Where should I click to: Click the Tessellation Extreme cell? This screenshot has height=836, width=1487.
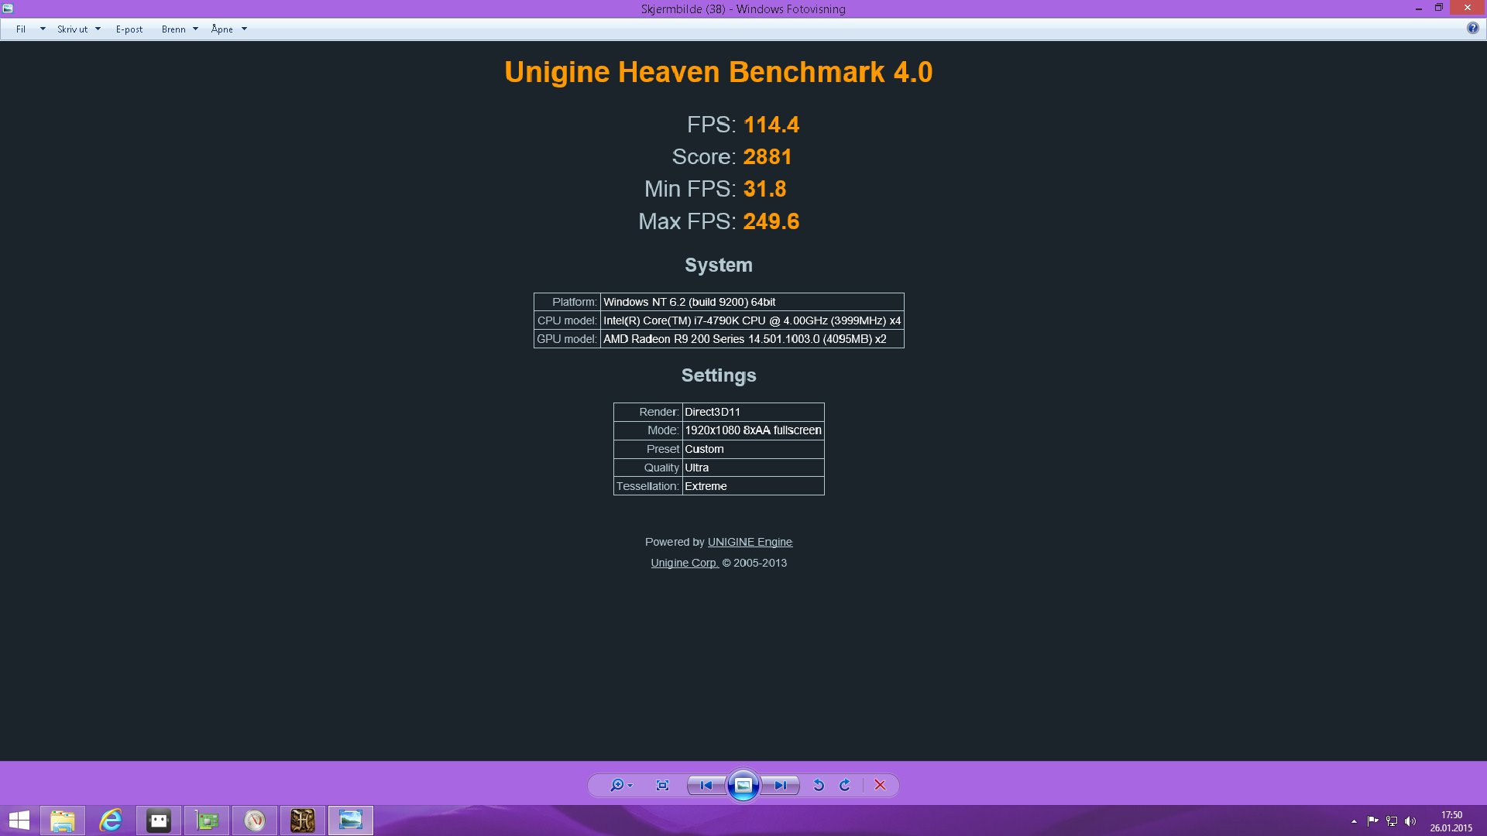[x=753, y=486]
